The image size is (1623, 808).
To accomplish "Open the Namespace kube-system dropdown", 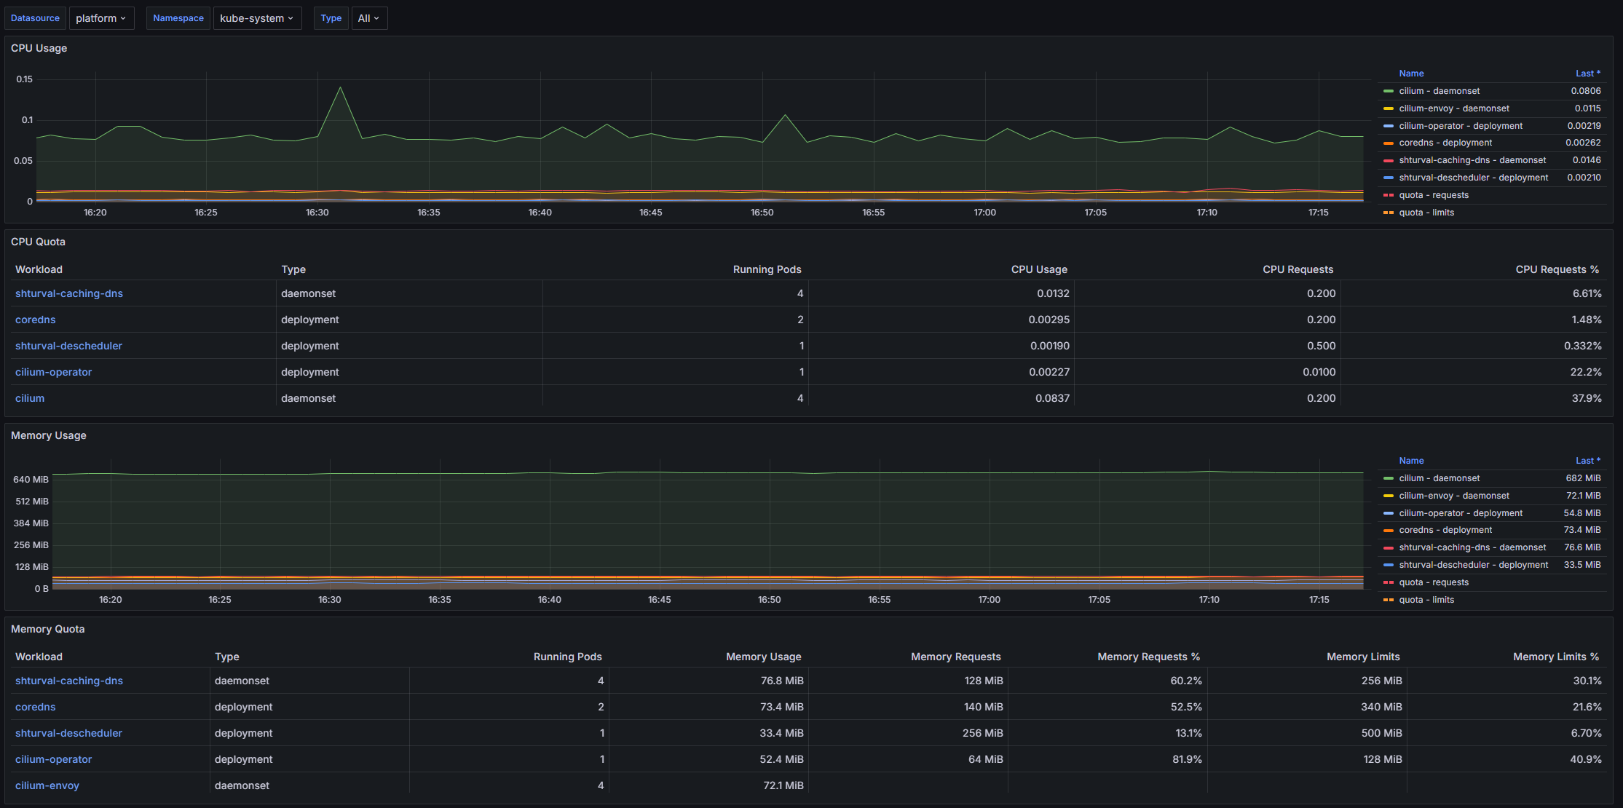I will coord(257,18).
